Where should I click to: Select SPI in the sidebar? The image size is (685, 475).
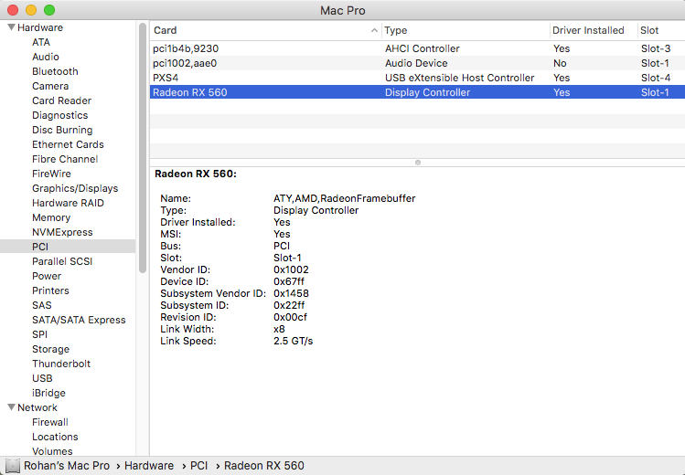(x=39, y=334)
